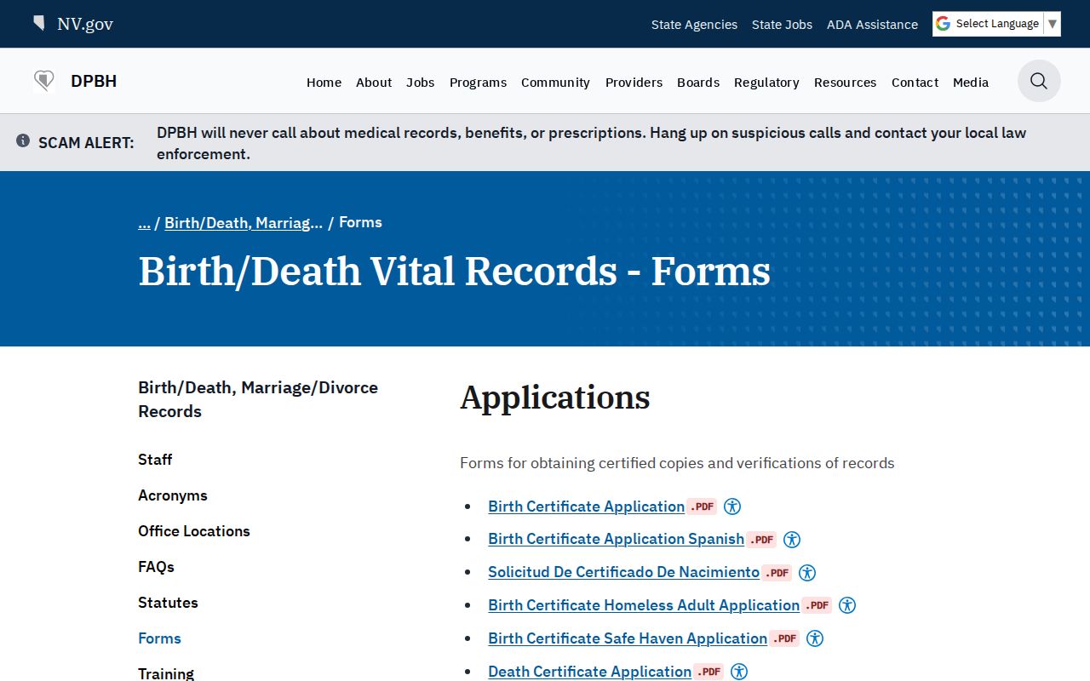Select Office Locations in the sidebar
The height and width of the screenshot is (681, 1090).
[x=194, y=531]
